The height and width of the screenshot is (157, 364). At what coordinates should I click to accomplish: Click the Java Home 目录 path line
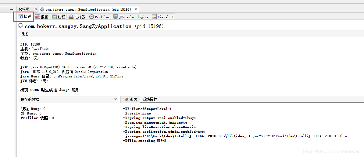click(72, 76)
